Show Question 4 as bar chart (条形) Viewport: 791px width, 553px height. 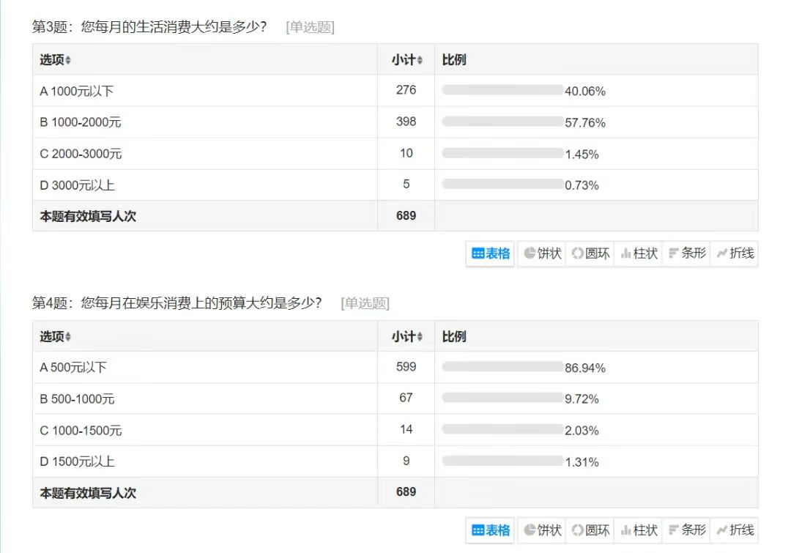[x=687, y=530]
